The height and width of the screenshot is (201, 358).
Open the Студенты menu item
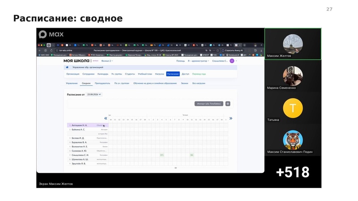coord(130,74)
